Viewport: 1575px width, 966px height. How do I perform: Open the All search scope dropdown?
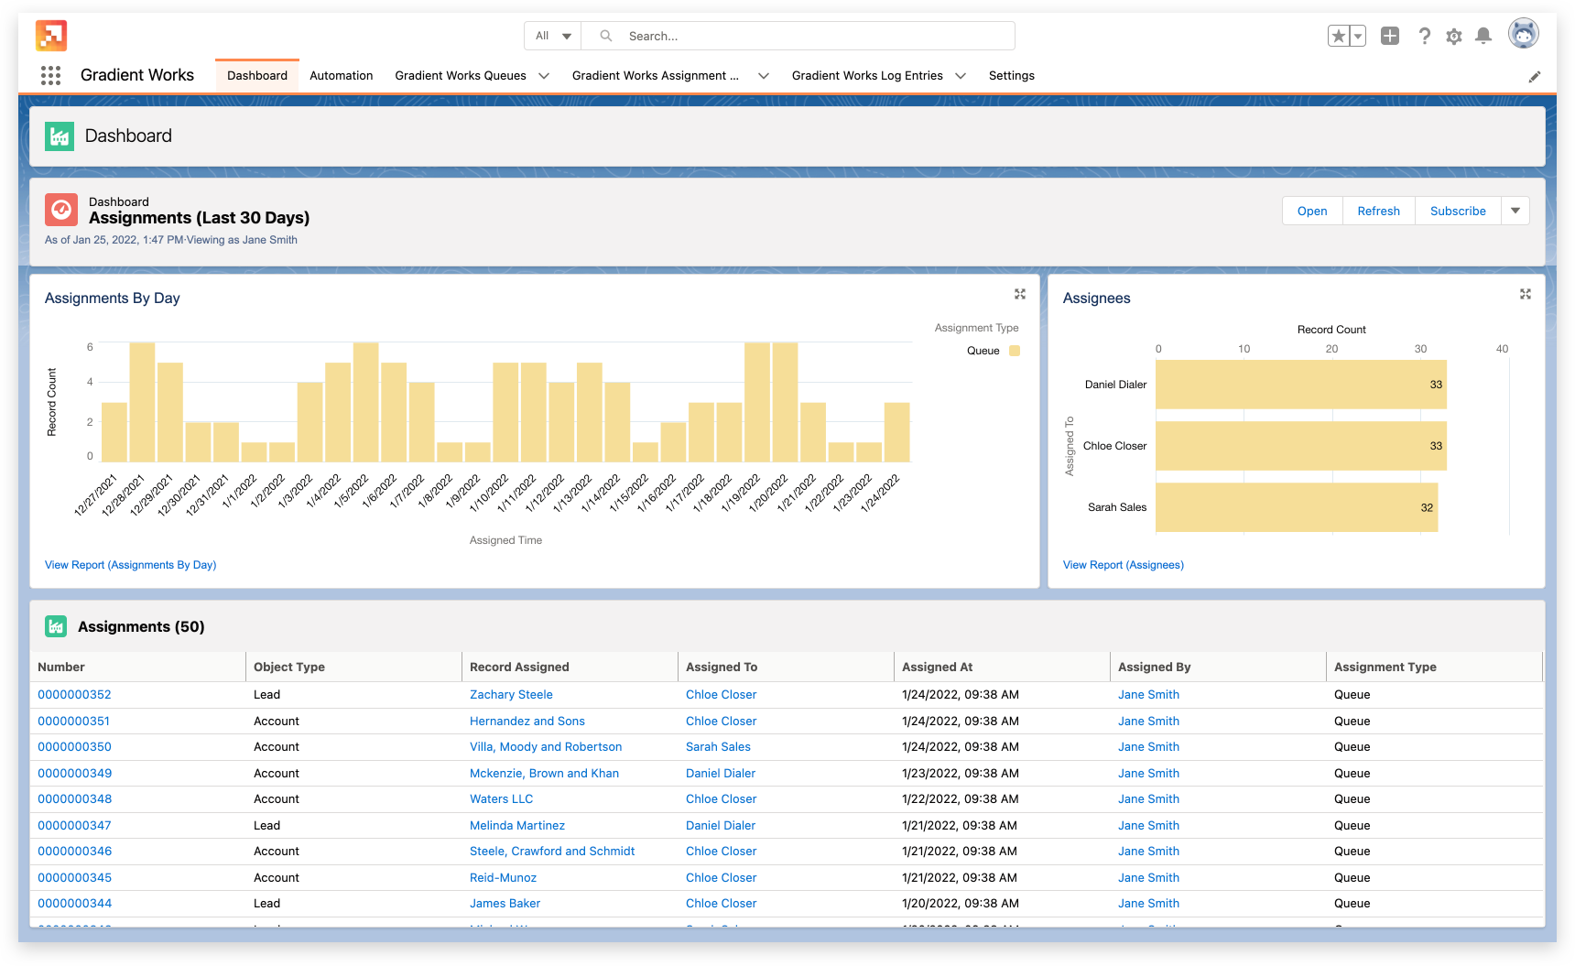click(x=553, y=36)
